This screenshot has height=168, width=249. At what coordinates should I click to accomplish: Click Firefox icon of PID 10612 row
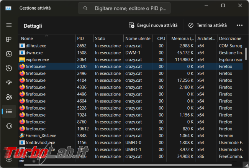[22, 128]
